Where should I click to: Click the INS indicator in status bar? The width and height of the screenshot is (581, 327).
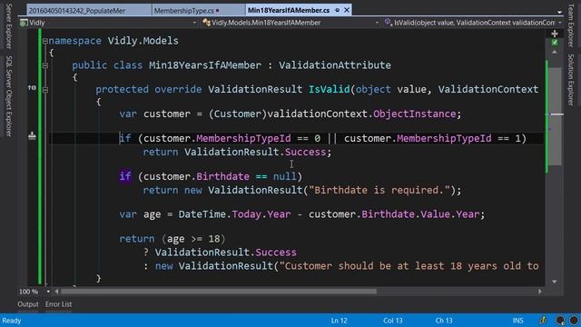point(517,321)
